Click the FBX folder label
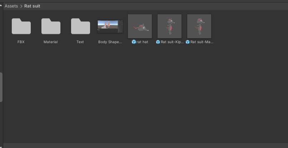 [21, 42]
